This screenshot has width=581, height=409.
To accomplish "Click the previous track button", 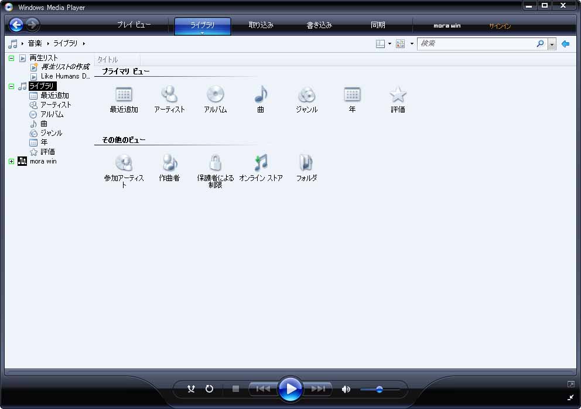I will pyautogui.click(x=263, y=389).
